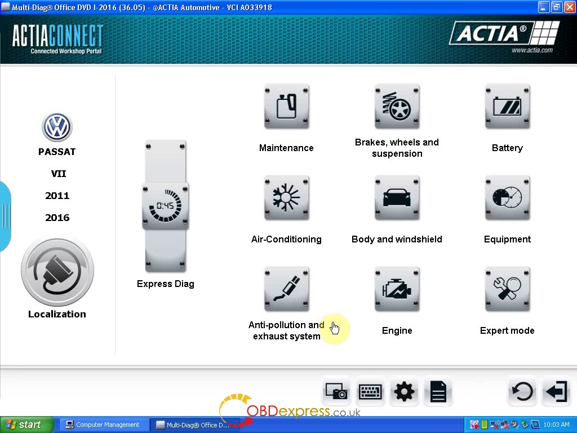This screenshot has width=577, height=433.
Task: Select the Equipment gauge icon
Action: pyautogui.click(x=507, y=198)
